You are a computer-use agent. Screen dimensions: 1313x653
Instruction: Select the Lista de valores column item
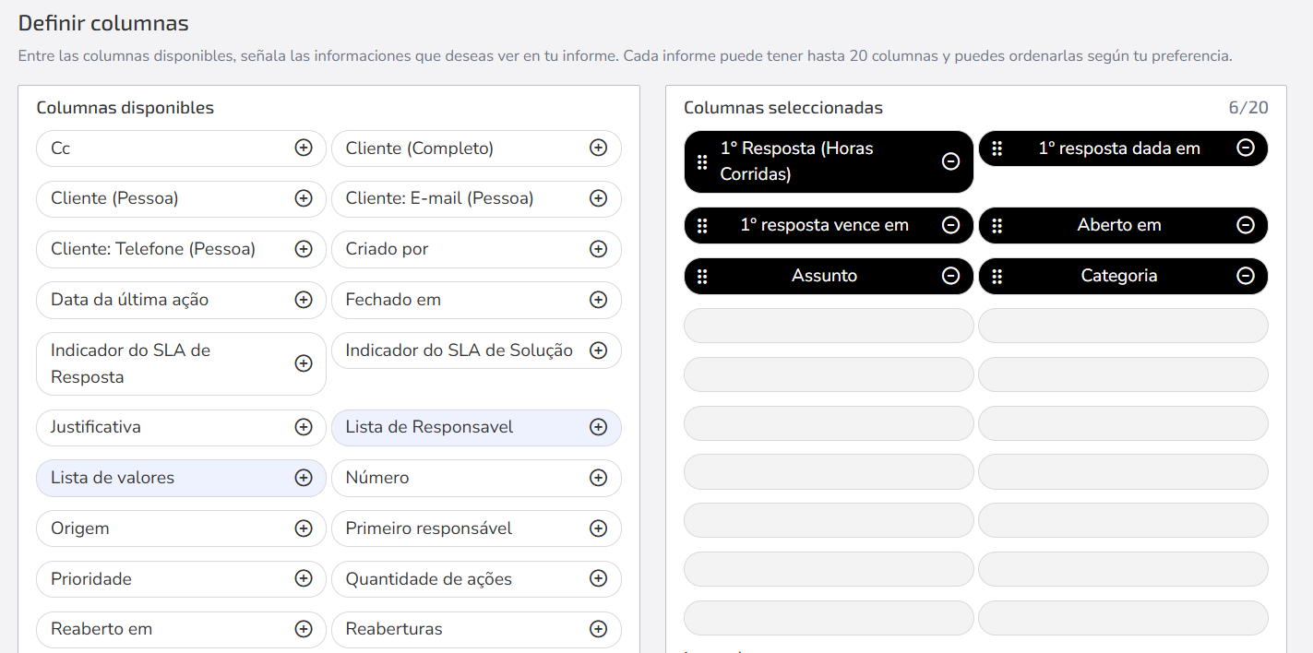point(181,478)
